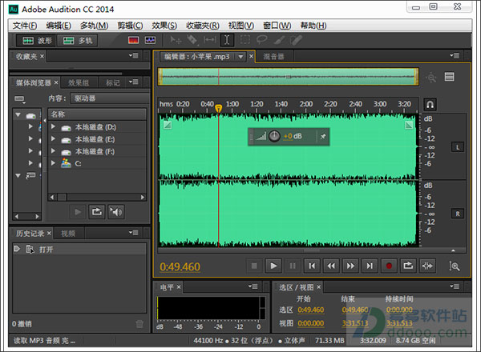
Task: Switch to Multitrack (多轨) view
Action: (77, 41)
